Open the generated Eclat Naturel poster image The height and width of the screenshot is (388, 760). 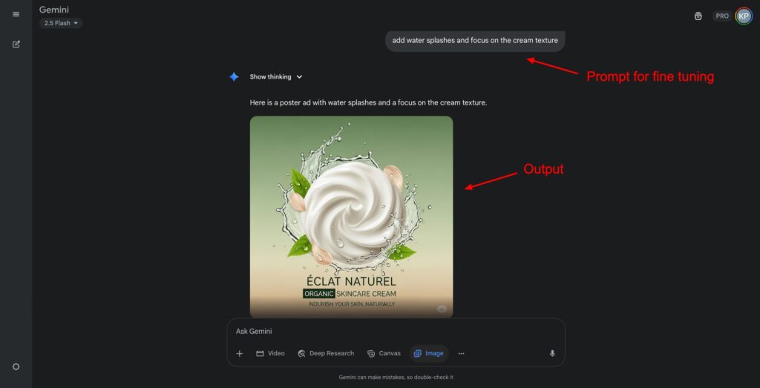tap(351, 217)
